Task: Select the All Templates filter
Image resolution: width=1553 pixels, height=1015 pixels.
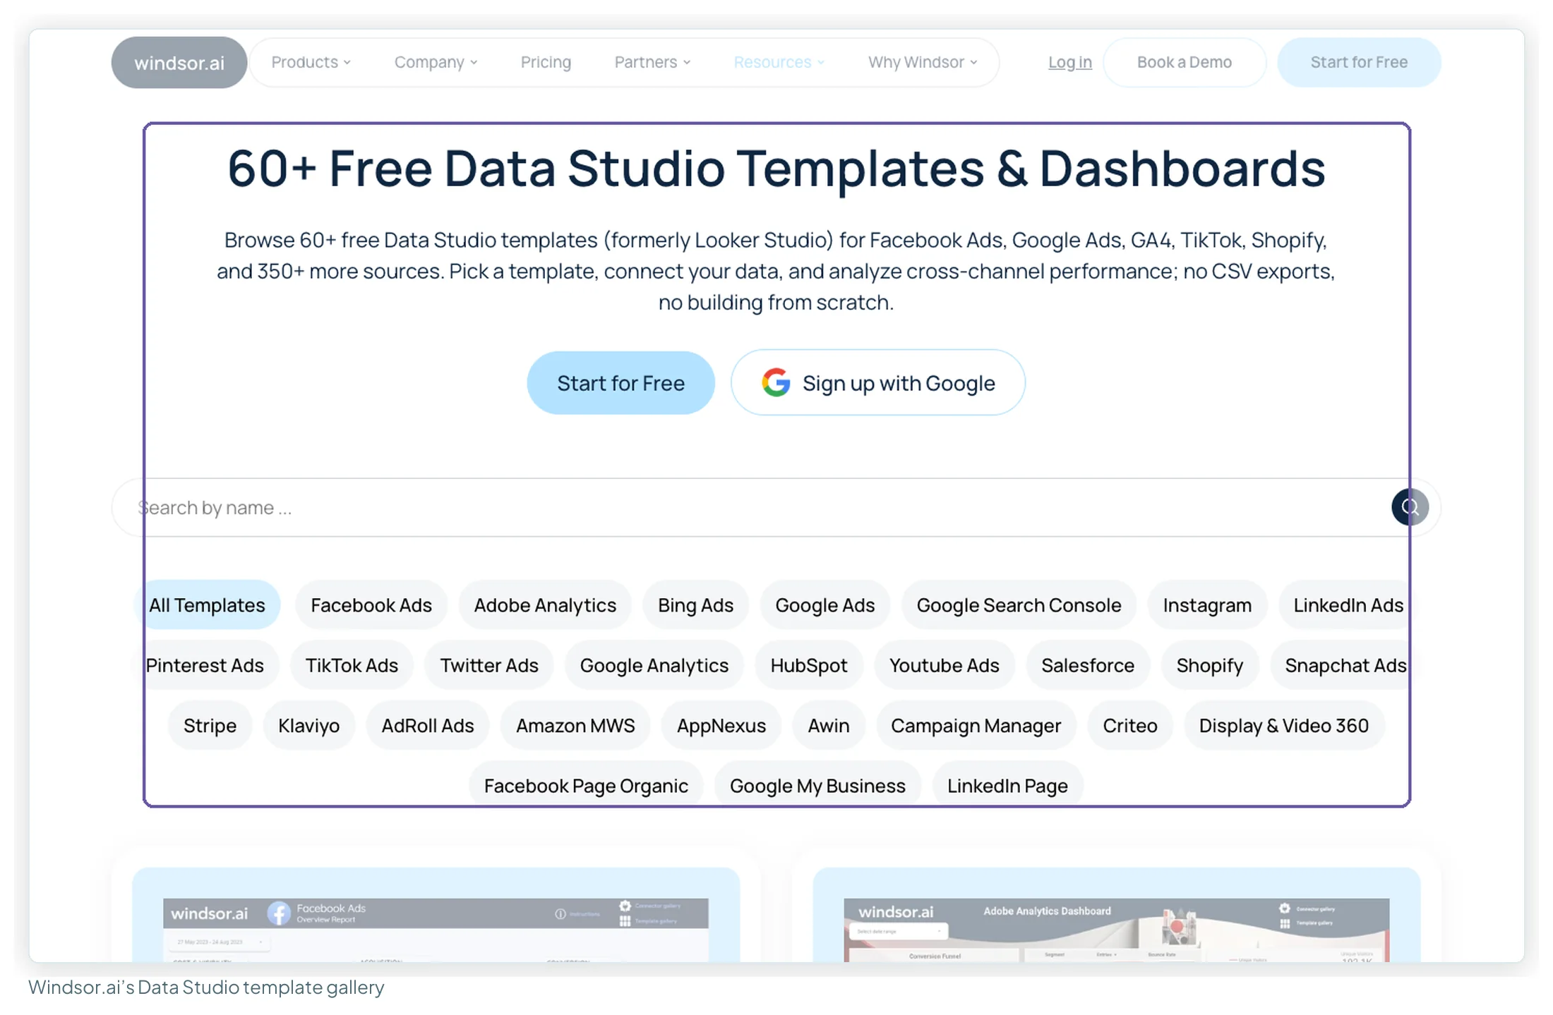Action: click(x=207, y=605)
